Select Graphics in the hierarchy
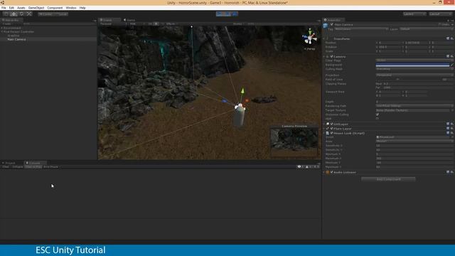 (x=14, y=36)
